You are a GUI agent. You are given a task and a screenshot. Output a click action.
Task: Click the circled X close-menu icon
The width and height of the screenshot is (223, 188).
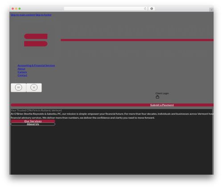pos(34,88)
